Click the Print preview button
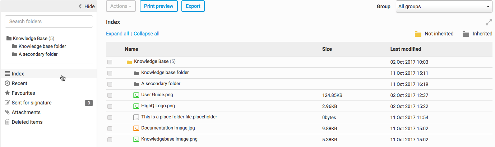495x147 pixels. tap(158, 6)
